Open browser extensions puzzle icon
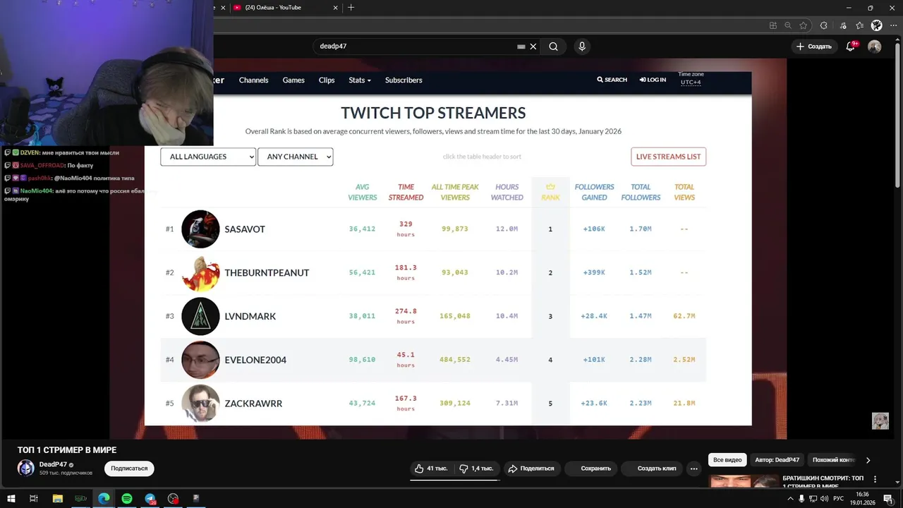The image size is (903, 508). [x=823, y=25]
